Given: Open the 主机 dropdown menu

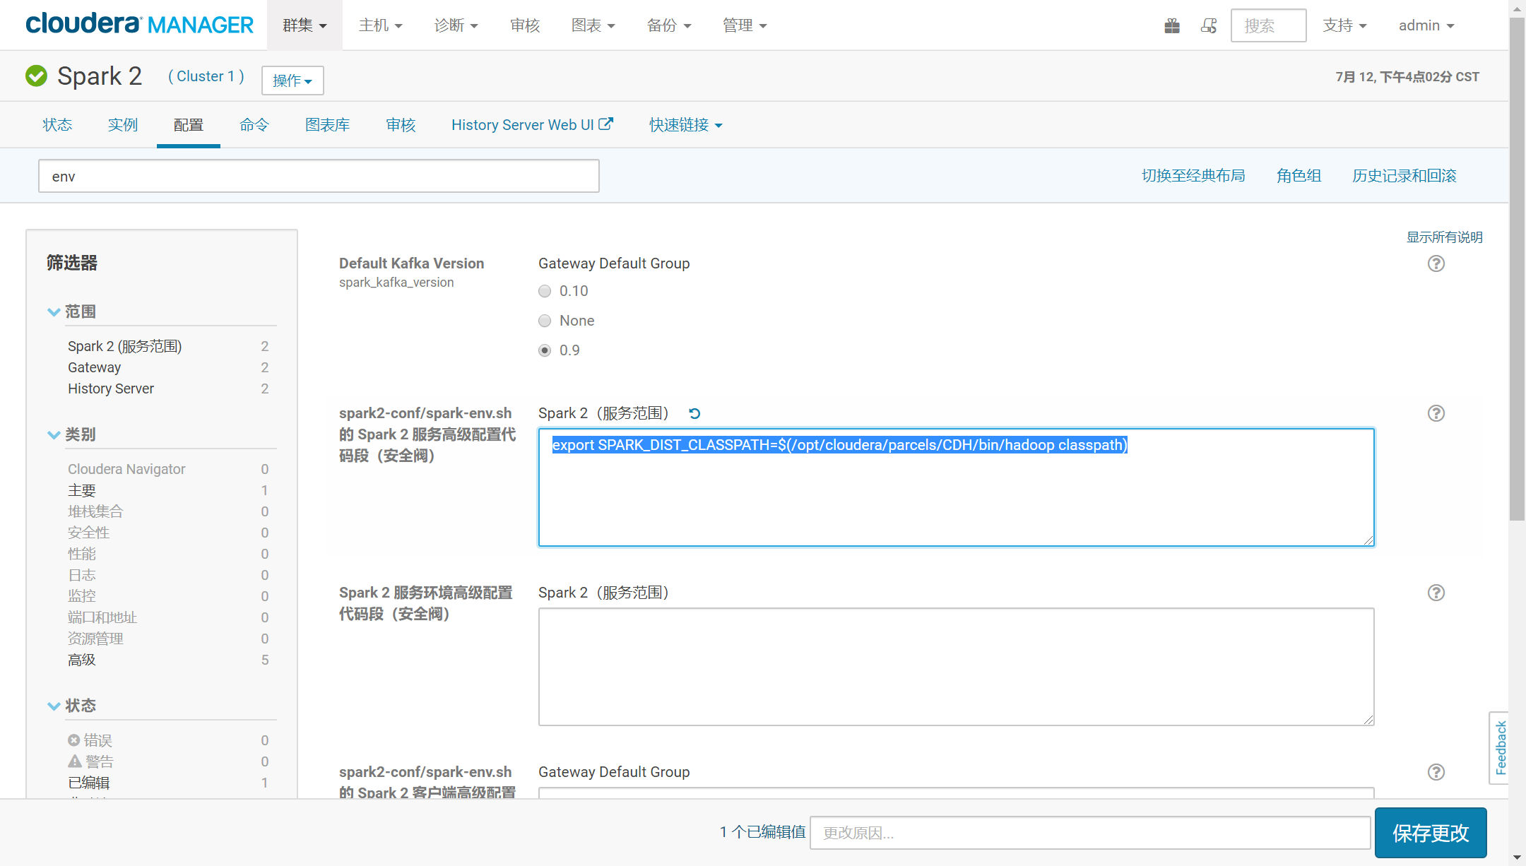Looking at the screenshot, I should click(380, 25).
